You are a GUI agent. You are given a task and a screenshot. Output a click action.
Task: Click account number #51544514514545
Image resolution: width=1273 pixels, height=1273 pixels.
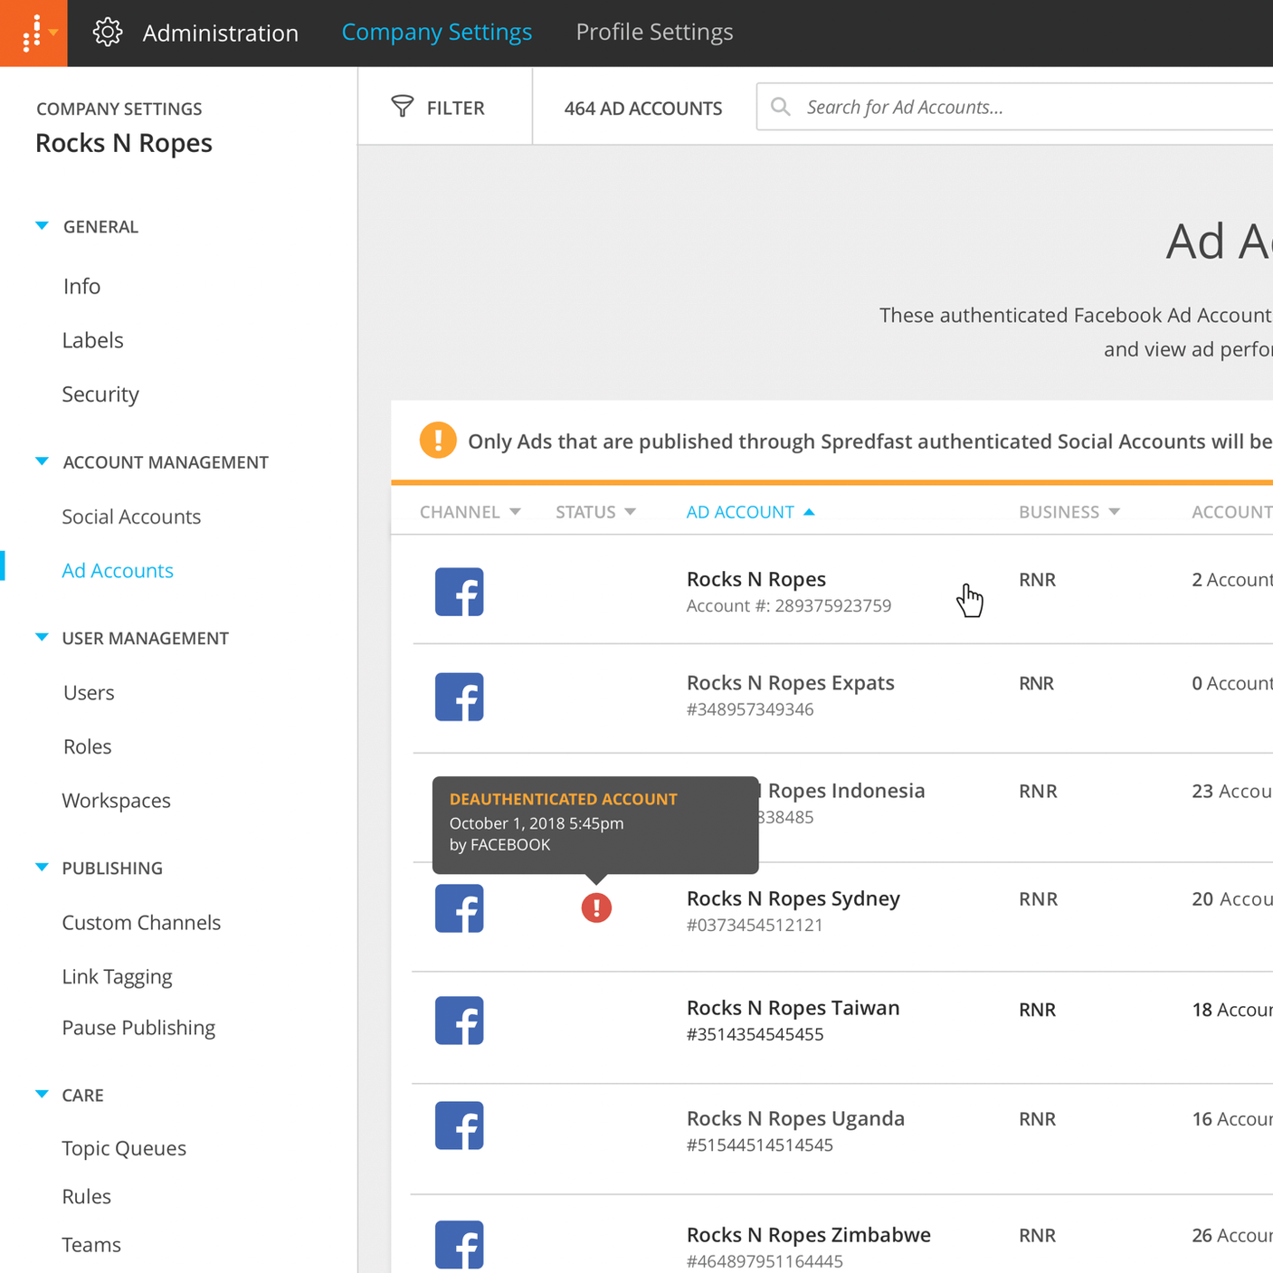click(x=759, y=1145)
